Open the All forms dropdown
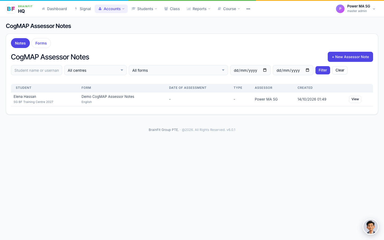This screenshot has width=384, height=240. point(178,70)
